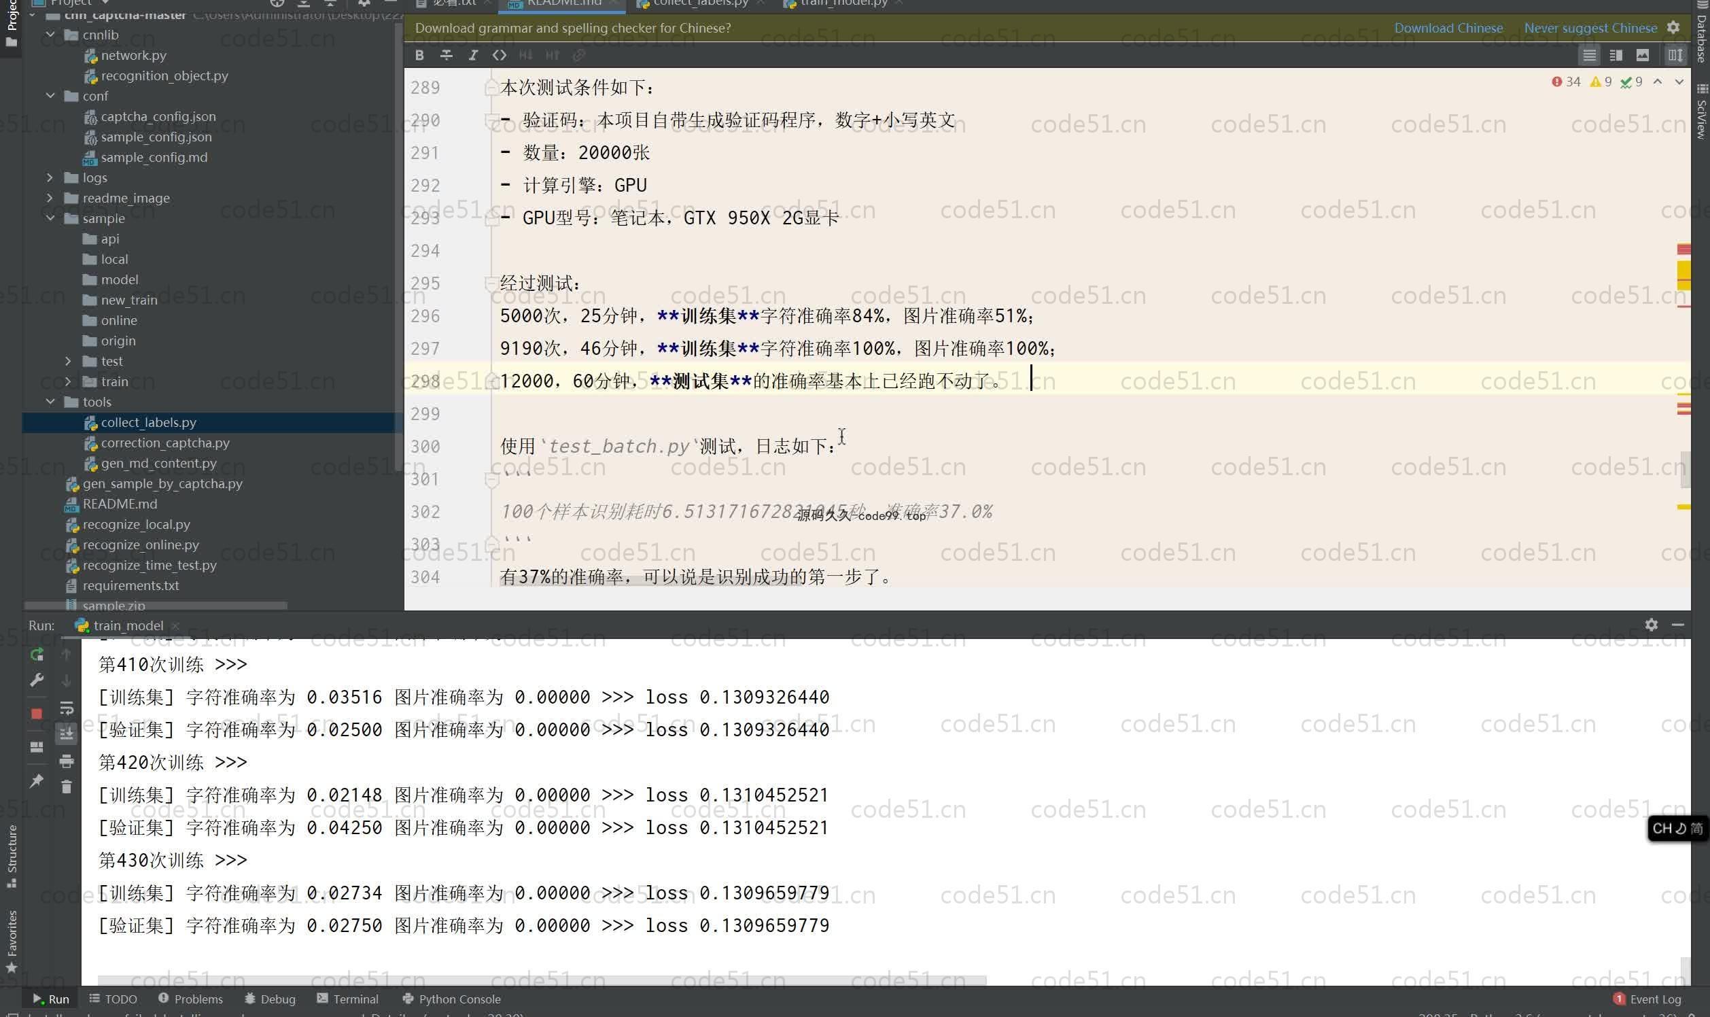Toggle the fold marker on line 289
The height and width of the screenshot is (1017, 1710).
[491, 88]
